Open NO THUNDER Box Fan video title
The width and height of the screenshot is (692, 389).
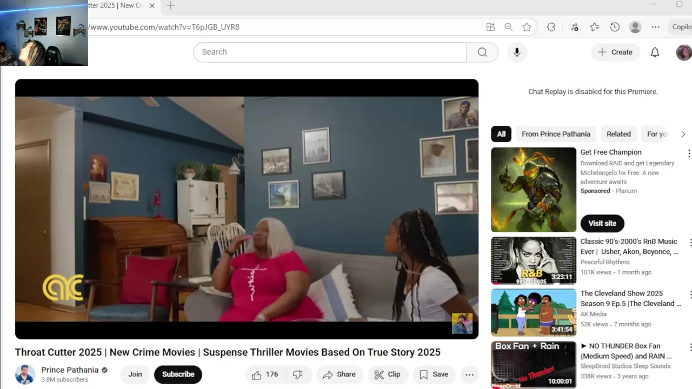[x=626, y=351]
